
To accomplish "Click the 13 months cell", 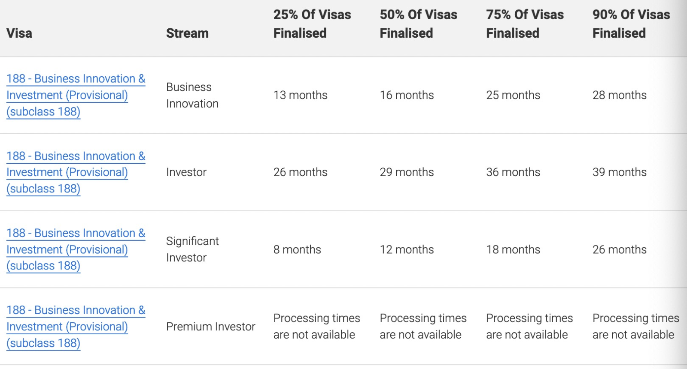I will click(301, 95).
